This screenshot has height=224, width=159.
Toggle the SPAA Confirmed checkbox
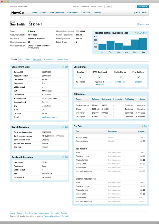pos(100,77)
